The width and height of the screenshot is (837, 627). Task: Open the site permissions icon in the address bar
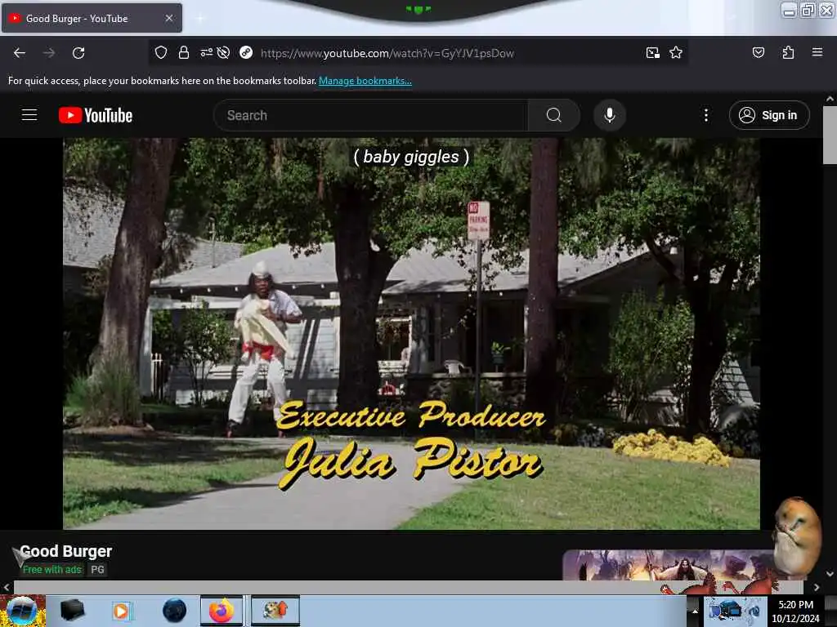point(206,52)
